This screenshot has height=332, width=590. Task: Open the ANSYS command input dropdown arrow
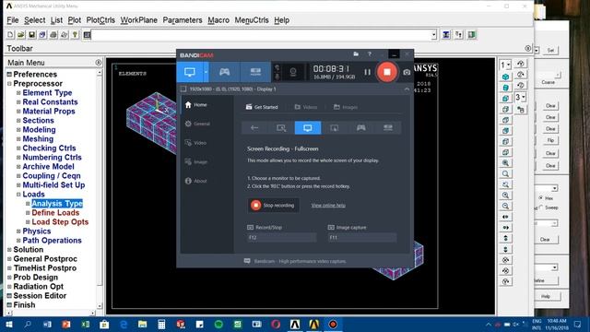click(x=433, y=35)
